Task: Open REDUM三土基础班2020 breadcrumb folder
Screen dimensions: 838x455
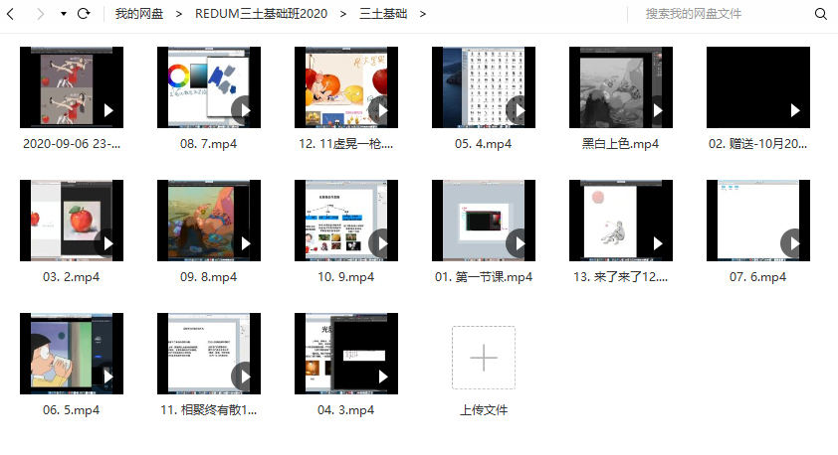Action: [x=261, y=14]
